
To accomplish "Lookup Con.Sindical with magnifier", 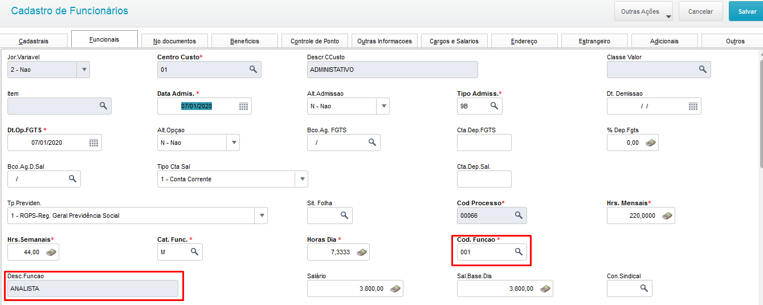I will click(644, 288).
